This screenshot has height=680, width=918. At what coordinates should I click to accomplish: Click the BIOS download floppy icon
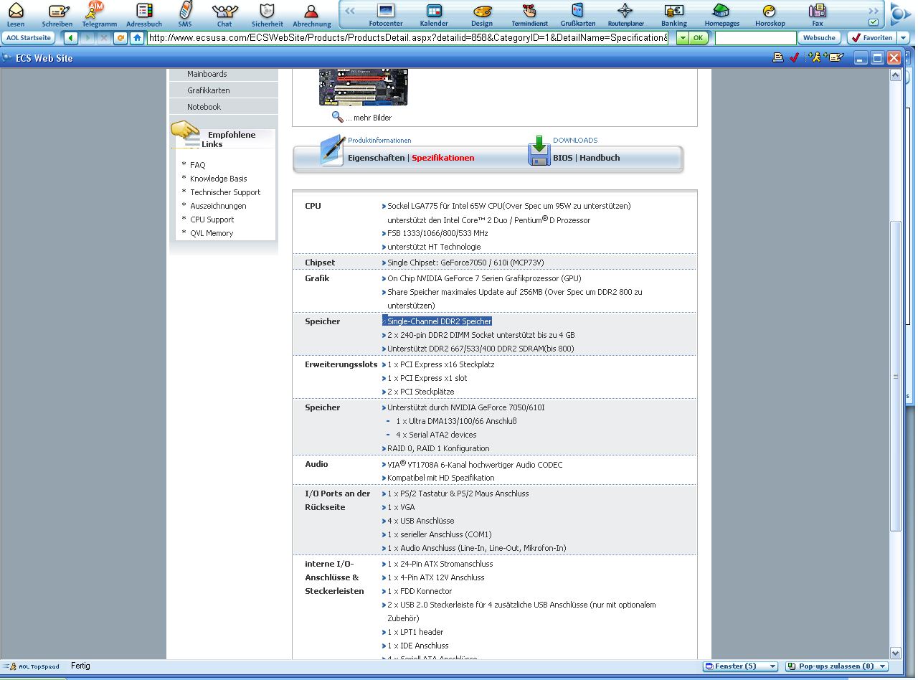point(539,151)
